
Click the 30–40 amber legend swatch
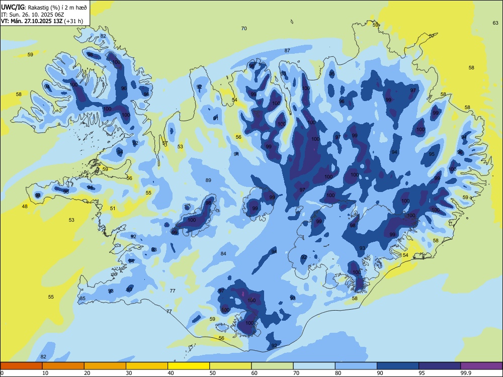click(147, 366)
